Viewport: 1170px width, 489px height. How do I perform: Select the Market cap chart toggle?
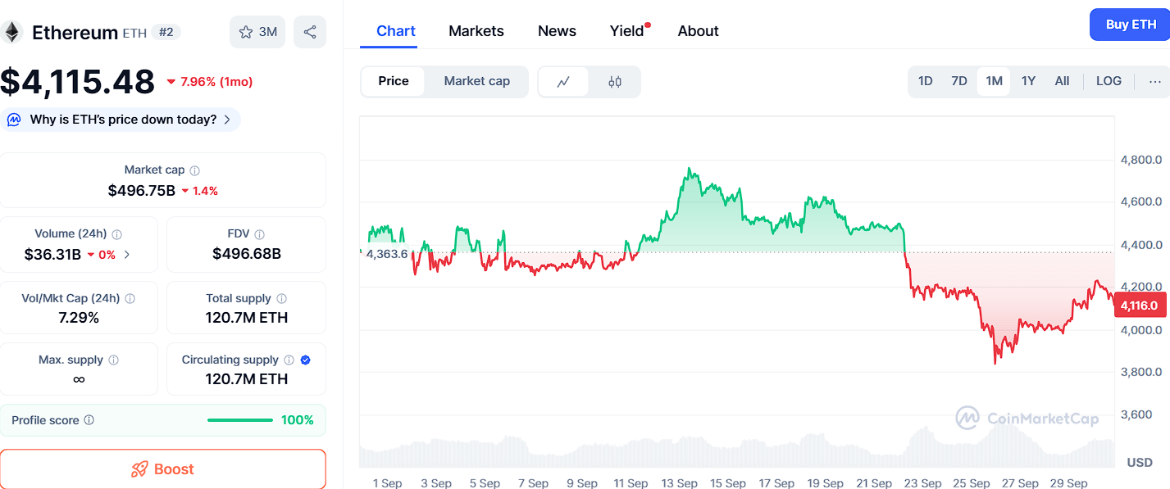(476, 81)
